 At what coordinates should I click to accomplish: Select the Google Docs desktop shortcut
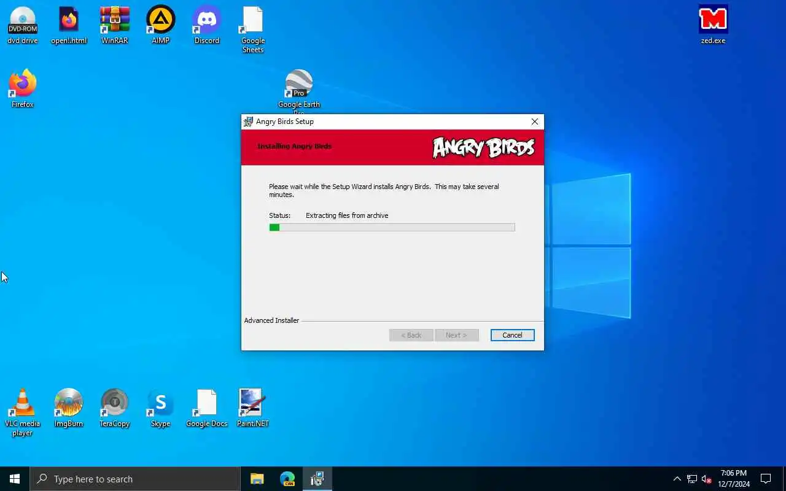point(207,408)
